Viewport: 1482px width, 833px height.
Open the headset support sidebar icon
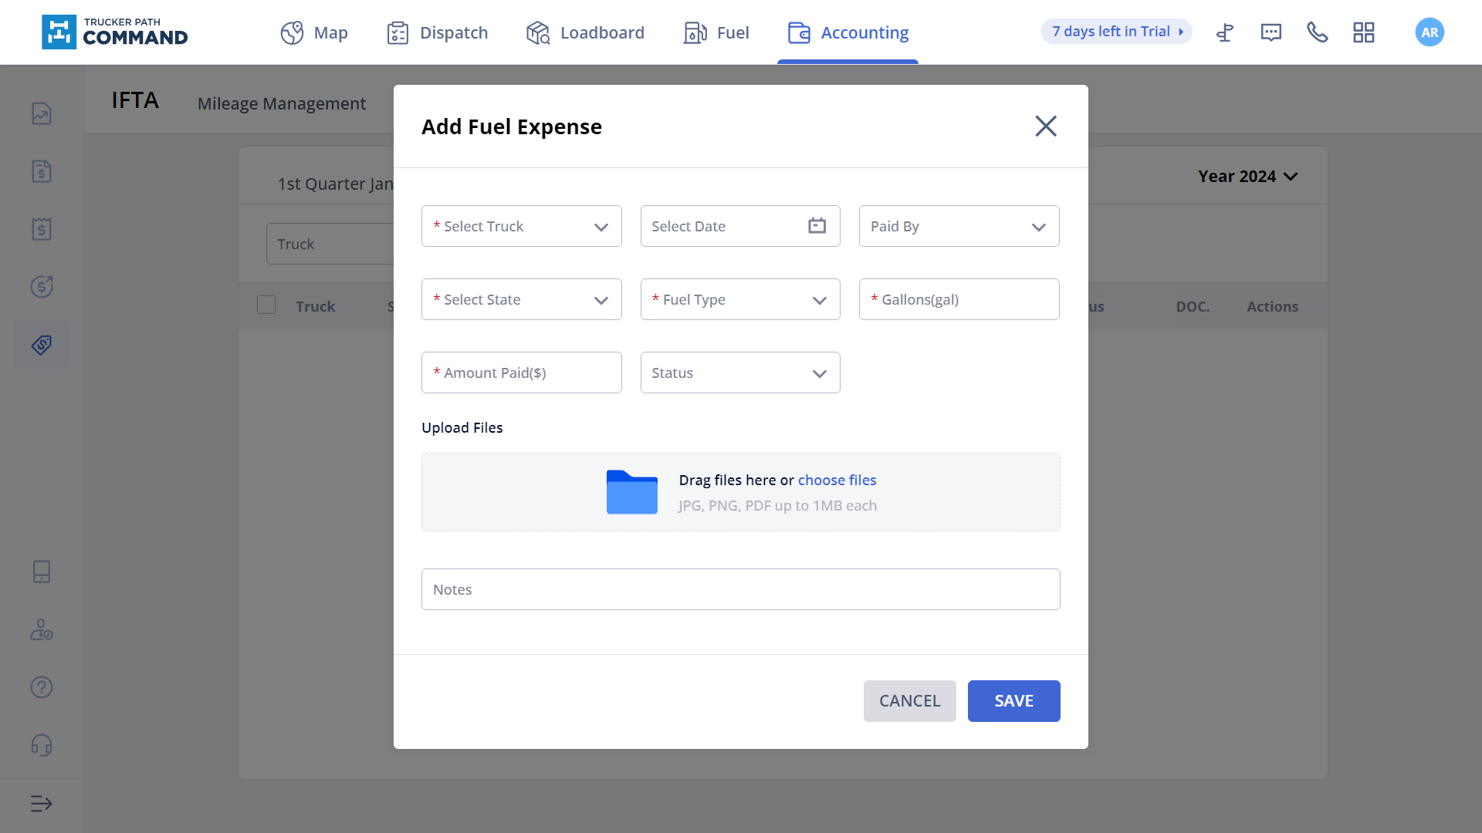[42, 745]
